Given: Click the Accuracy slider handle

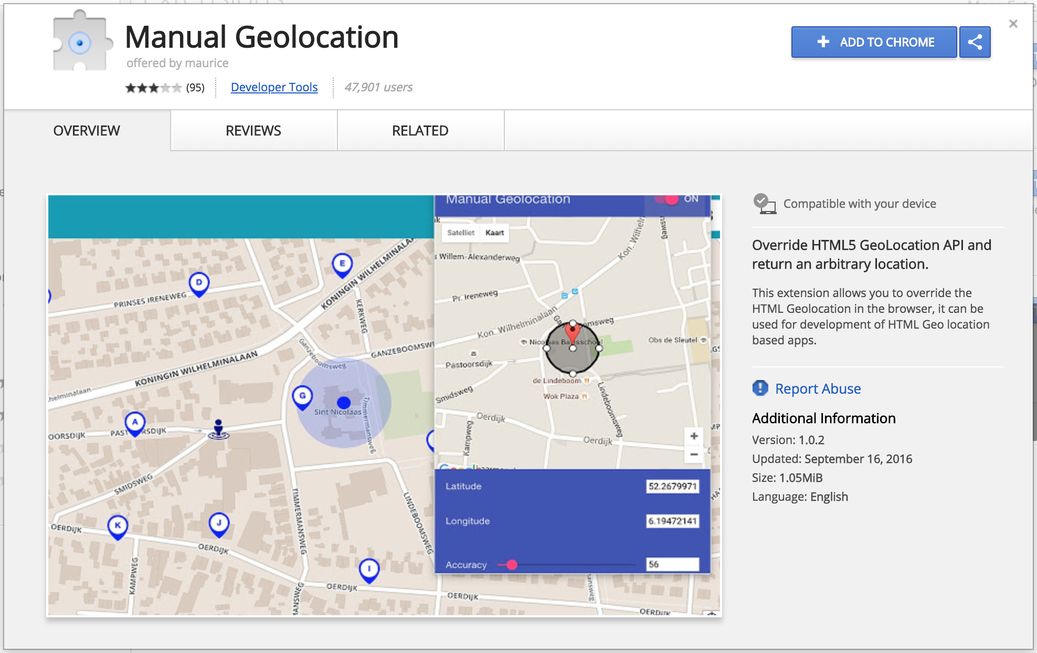Looking at the screenshot, I should tap(512, 565).
